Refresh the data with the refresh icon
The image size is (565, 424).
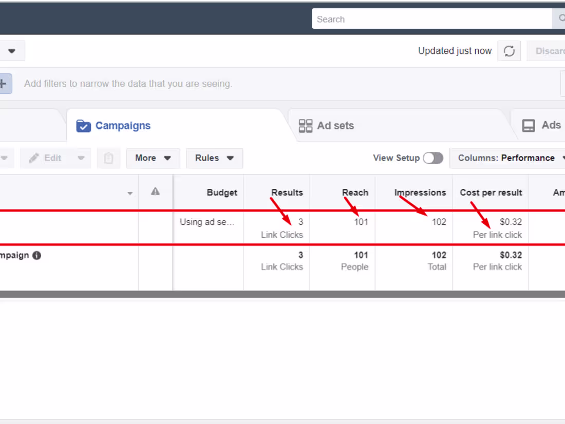pos(509,51)
